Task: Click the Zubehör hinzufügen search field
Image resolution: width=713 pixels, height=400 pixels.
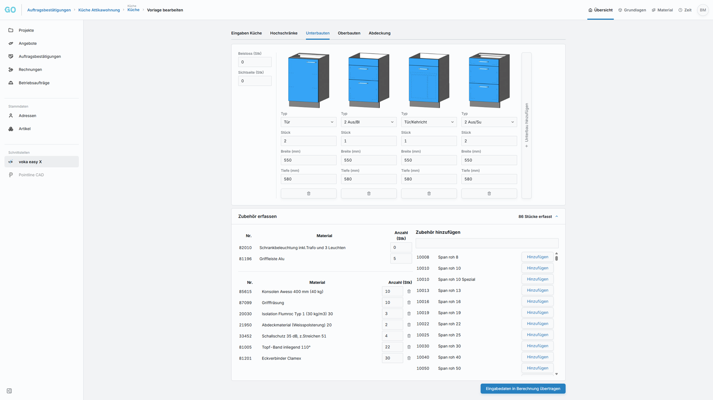Action: point(486,243)
